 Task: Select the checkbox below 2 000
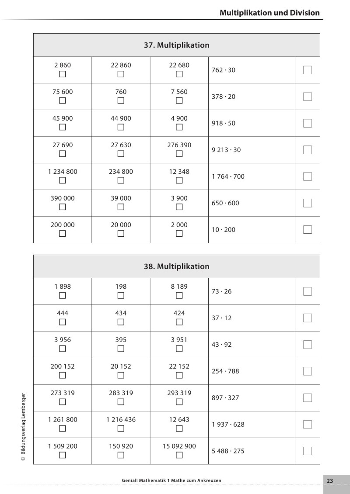click(x=179, y=234)
